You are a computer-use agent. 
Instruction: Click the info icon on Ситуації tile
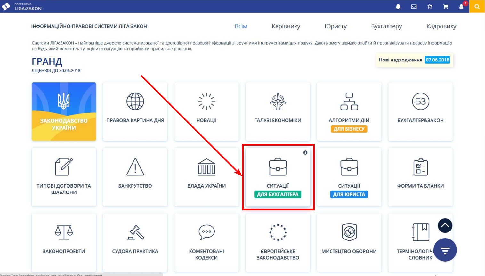pos(305,153)
